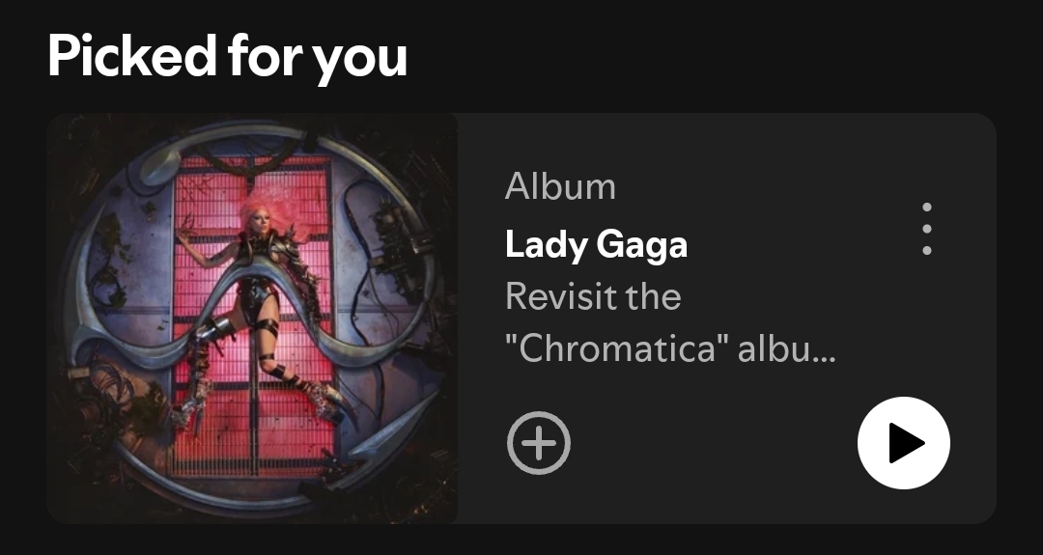
Task: Click the bold Lady Gaga artist name
Action: click(596, 244)
